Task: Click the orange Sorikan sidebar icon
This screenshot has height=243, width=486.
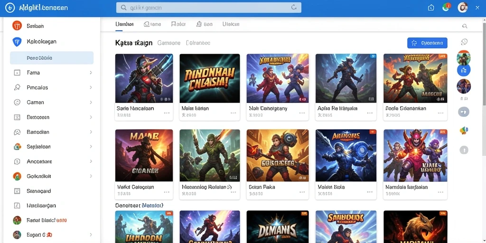Action: click(17, 26)
